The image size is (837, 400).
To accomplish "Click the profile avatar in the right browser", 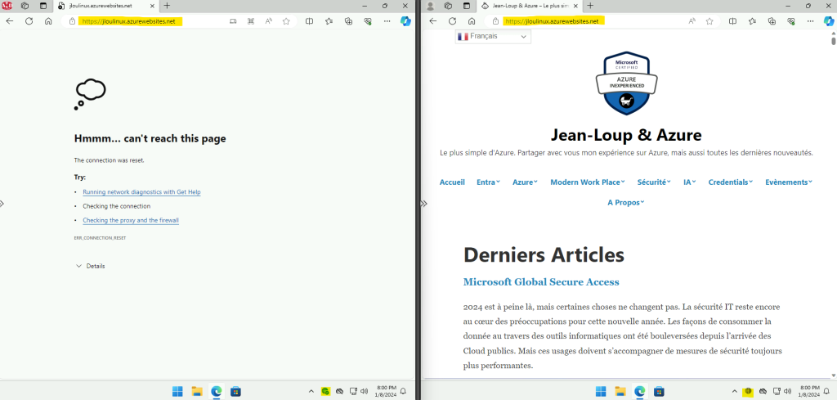I will (x=431, y=6).
